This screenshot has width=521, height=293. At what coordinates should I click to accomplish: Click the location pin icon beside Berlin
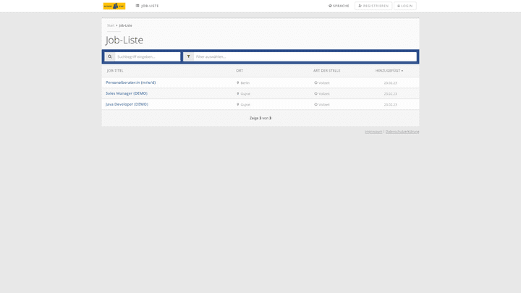[238, 83]
